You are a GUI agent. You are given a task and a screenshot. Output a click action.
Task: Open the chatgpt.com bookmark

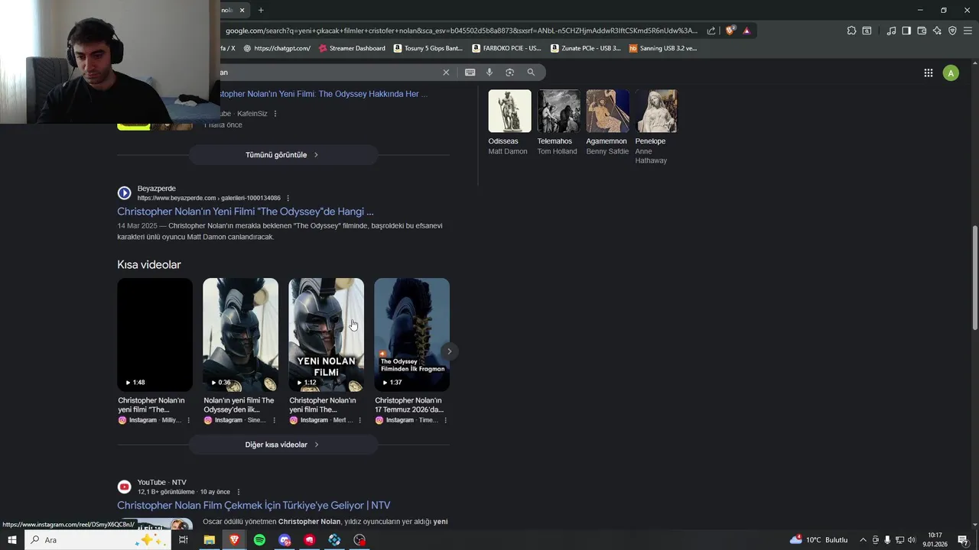277,48
